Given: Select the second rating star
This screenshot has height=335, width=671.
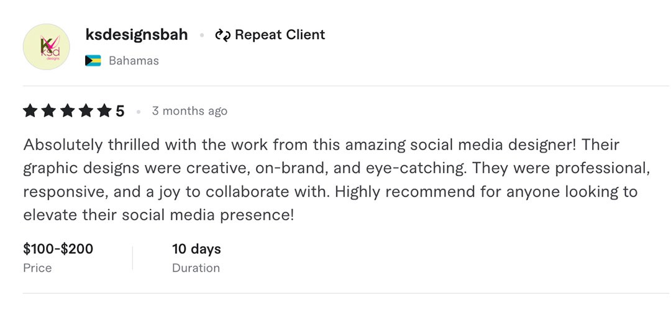Looking at the screenshot, I should [x=48, y=111].
